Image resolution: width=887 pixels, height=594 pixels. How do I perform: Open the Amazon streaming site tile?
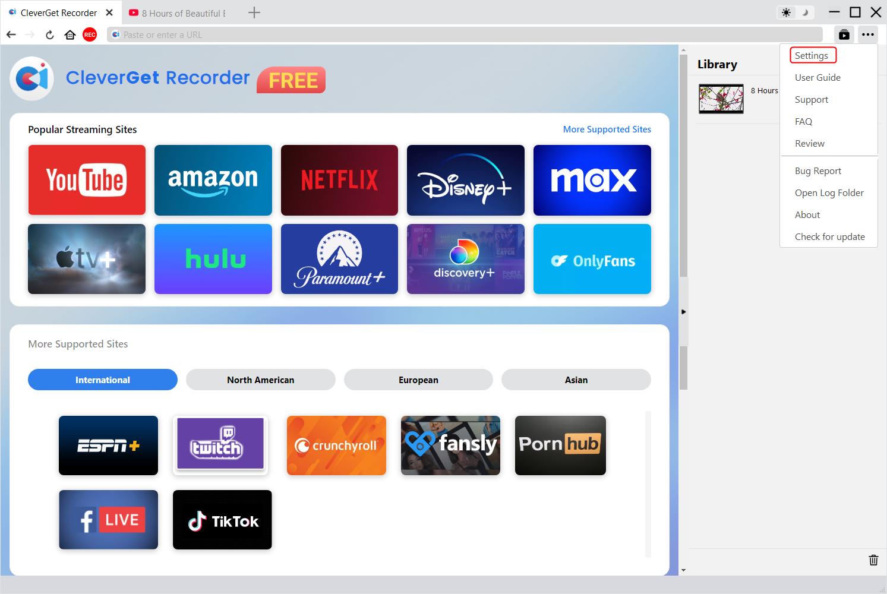click(x=213, y=180)
